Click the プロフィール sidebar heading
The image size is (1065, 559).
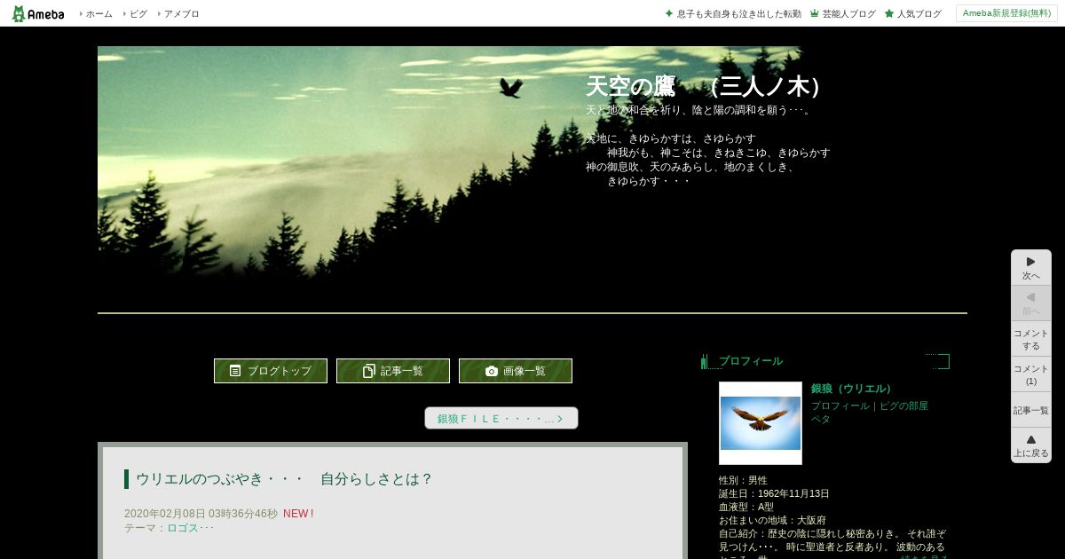pos(751,361)
